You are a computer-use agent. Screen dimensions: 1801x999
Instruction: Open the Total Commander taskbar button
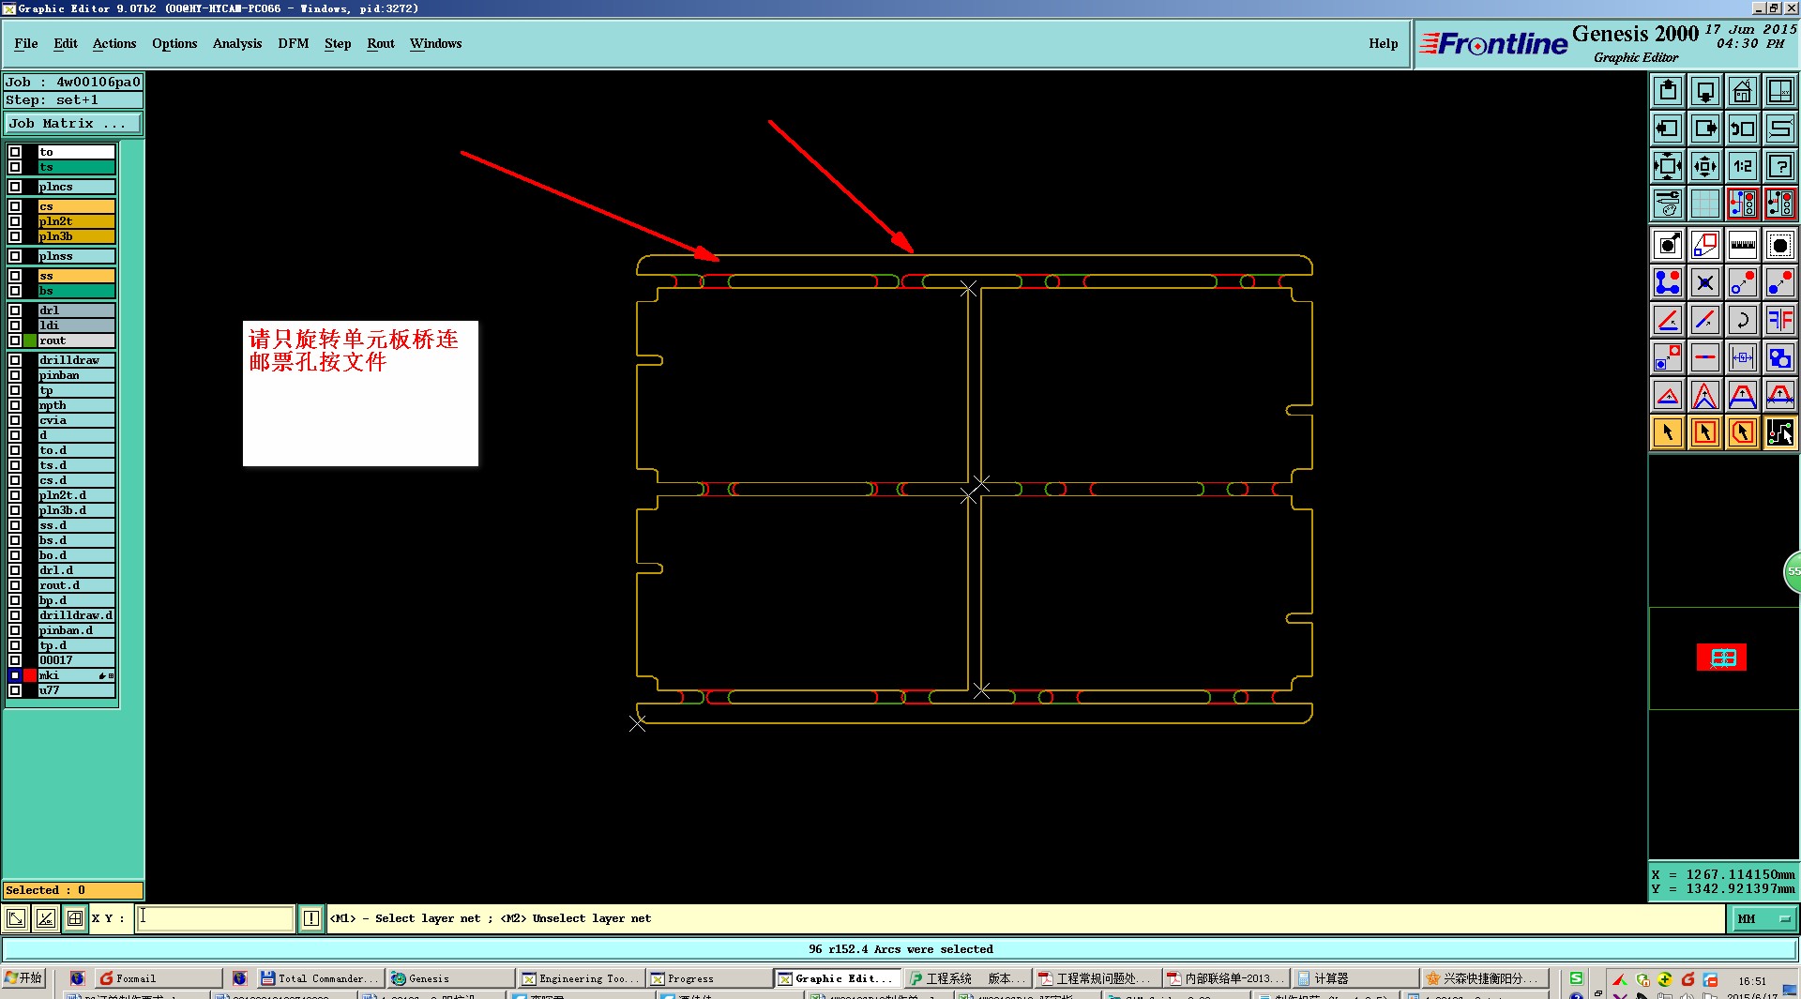(319, 978)
